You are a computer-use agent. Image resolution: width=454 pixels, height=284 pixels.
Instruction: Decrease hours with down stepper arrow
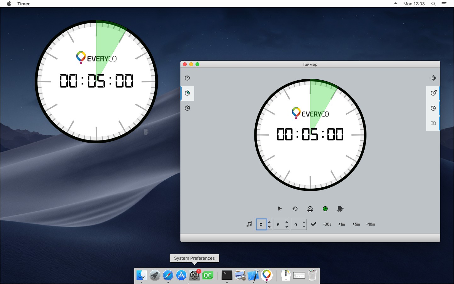click(270, 227)
